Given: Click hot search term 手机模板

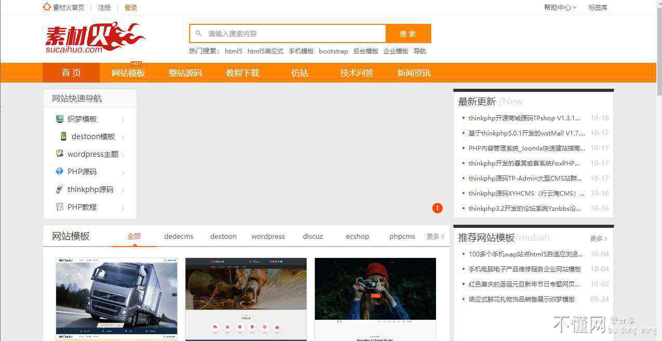Looking at the screenshot, I should 301,51.
